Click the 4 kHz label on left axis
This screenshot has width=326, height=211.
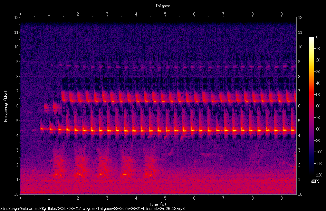click(18, 135)
